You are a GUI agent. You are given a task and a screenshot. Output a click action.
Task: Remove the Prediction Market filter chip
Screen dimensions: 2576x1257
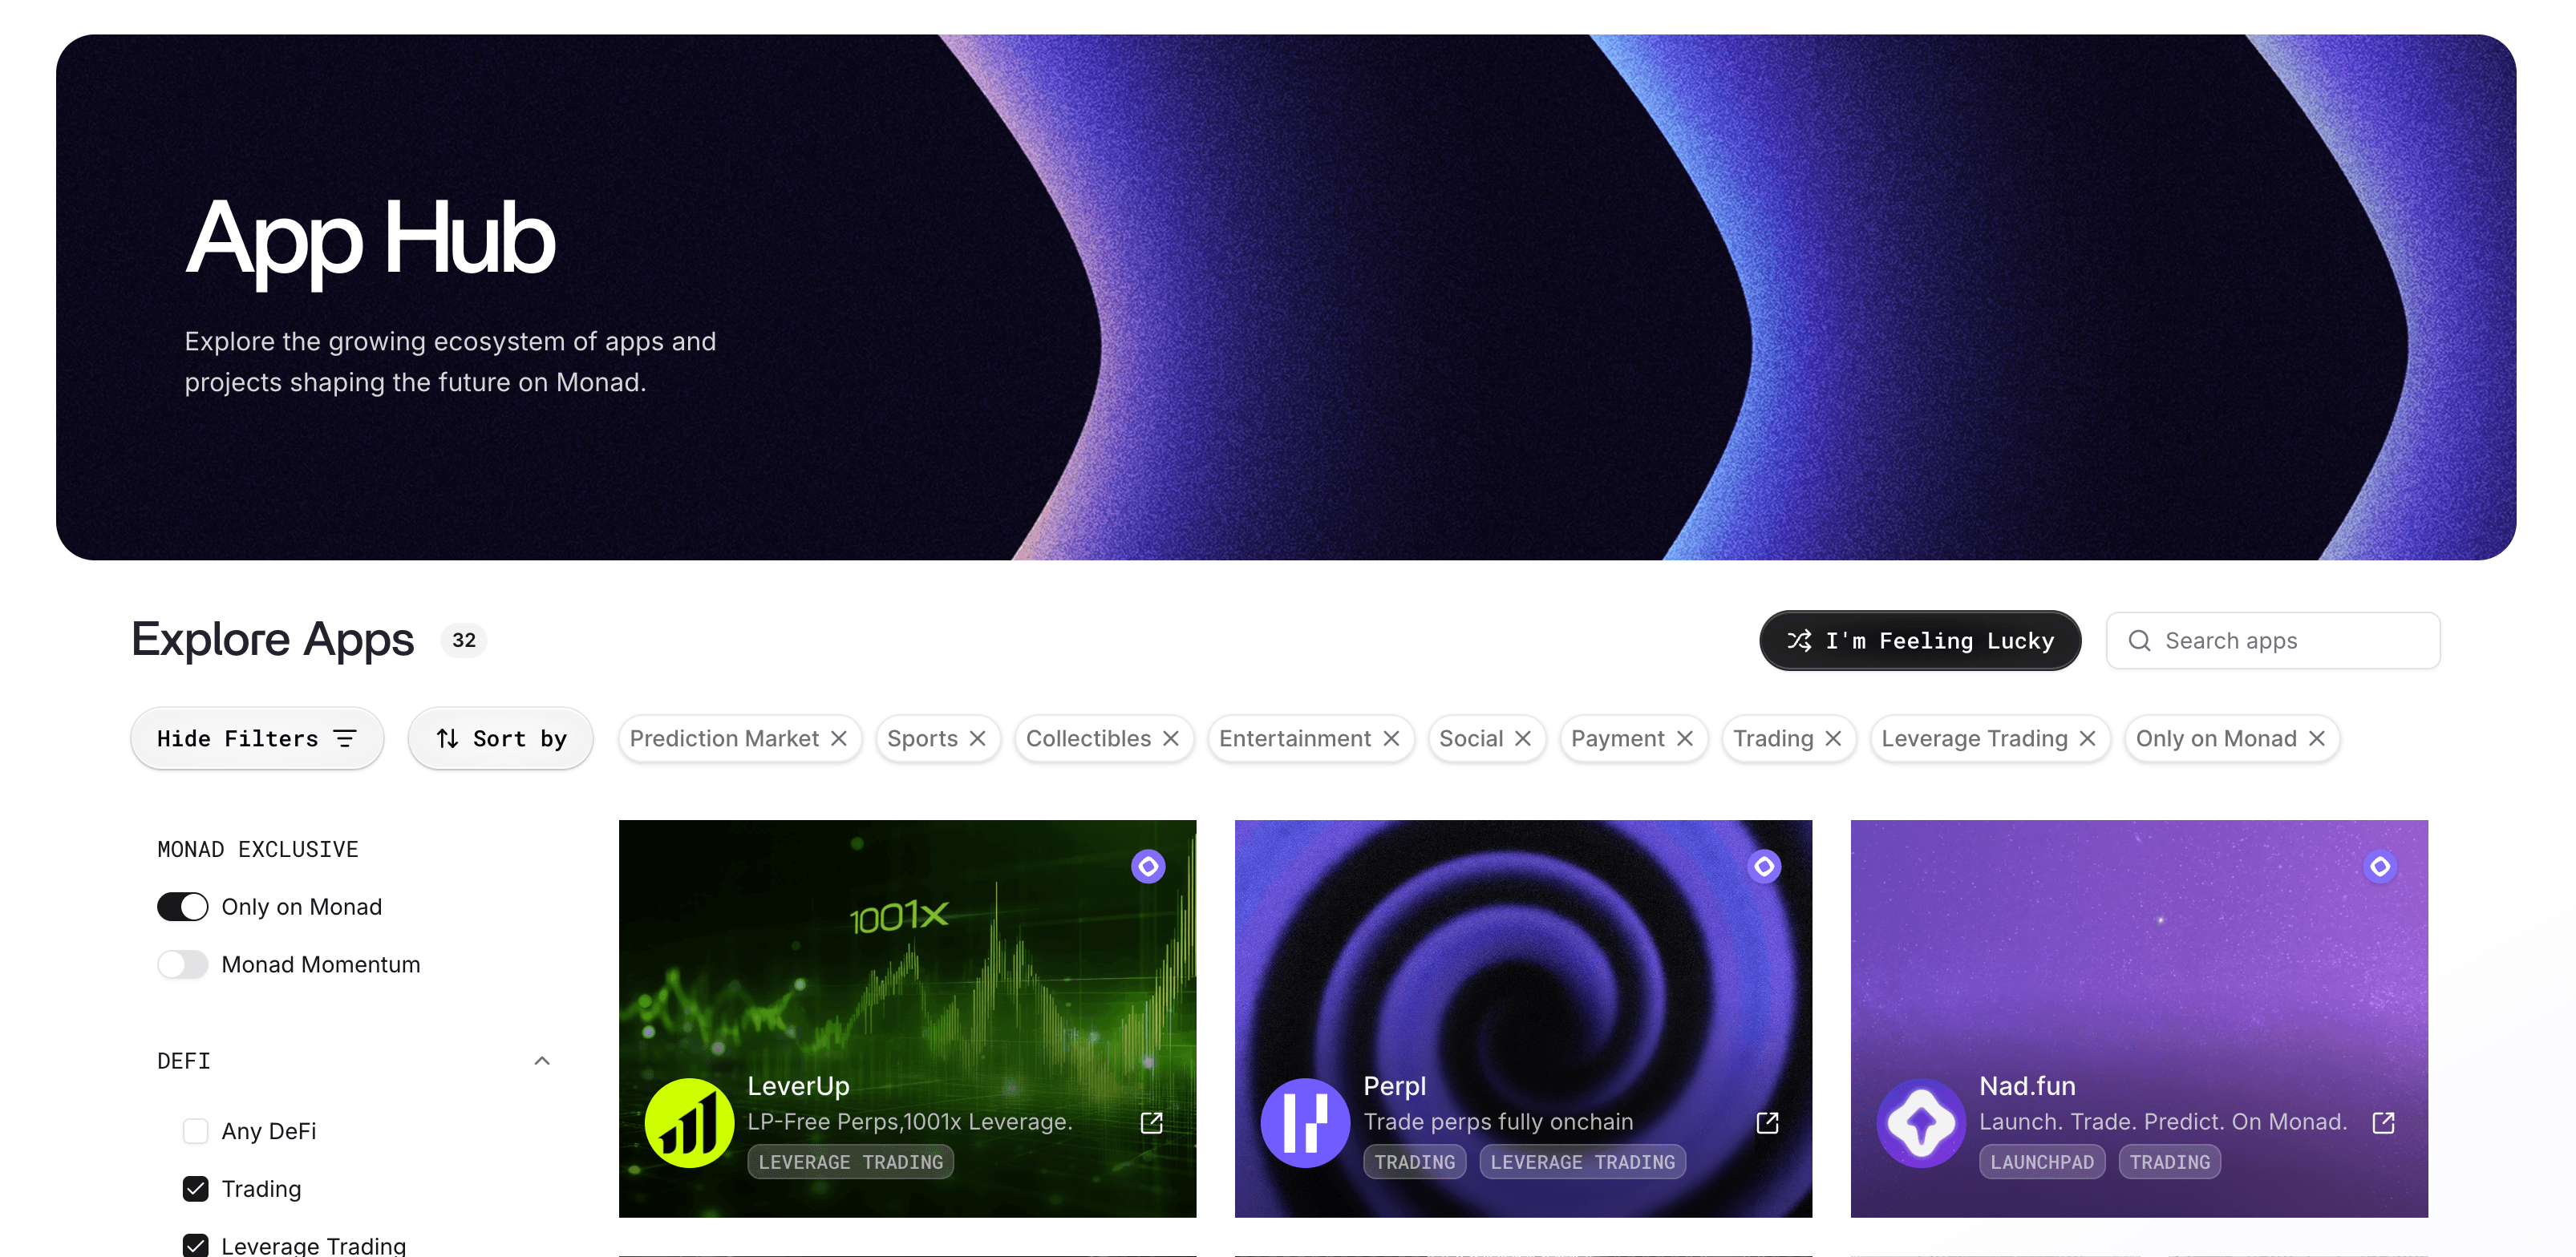[x=839, y=738]
